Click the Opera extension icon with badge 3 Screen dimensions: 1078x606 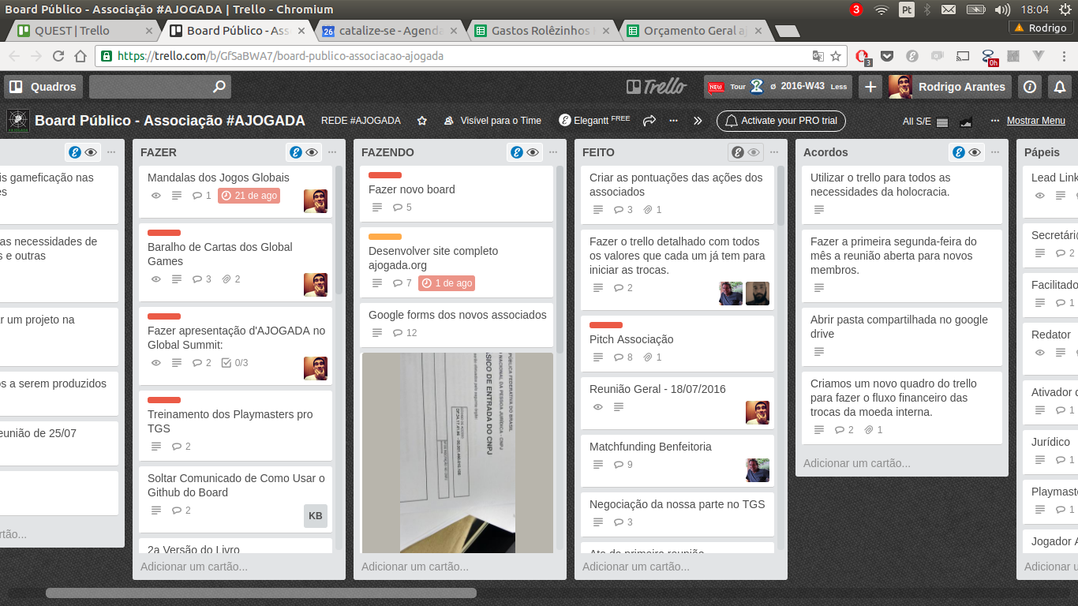863,57
